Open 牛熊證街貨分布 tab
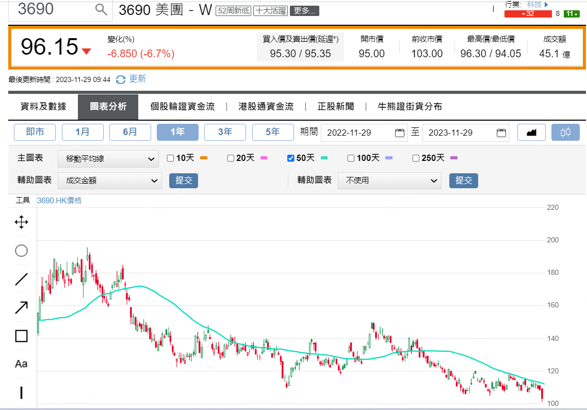This screenshot has height=410, width=587. click(x=410, y=107)
